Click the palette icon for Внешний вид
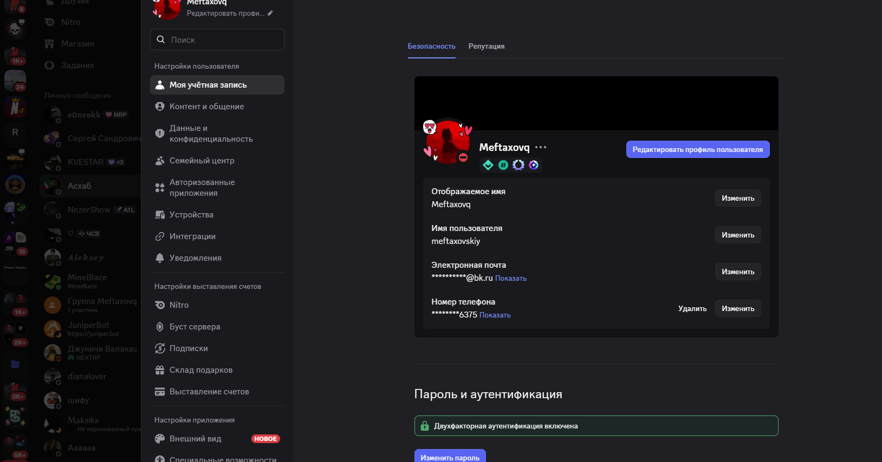The width and height of the screenshot is (882, 462). pyautogui.click(x=160, y=439)
